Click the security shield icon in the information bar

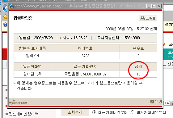tap(5, 25)
